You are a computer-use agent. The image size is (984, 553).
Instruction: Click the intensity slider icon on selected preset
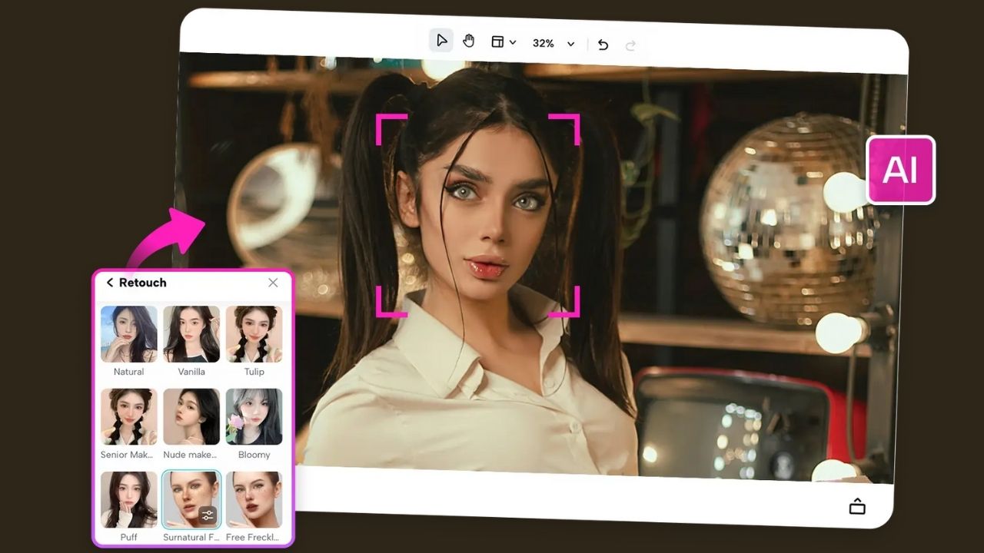coord(208,515)
